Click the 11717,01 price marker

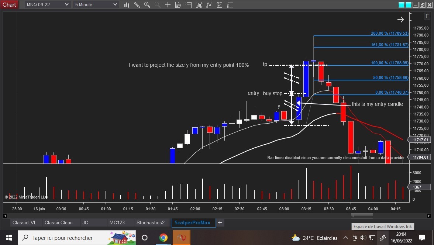420,140
